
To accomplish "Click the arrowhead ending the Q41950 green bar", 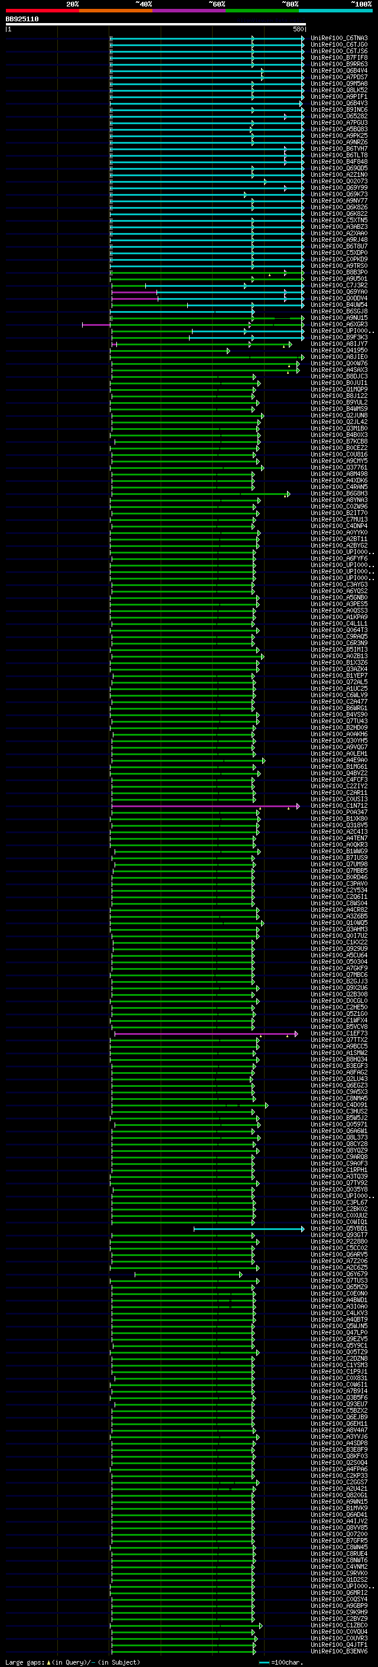I will tap(228, 351).
